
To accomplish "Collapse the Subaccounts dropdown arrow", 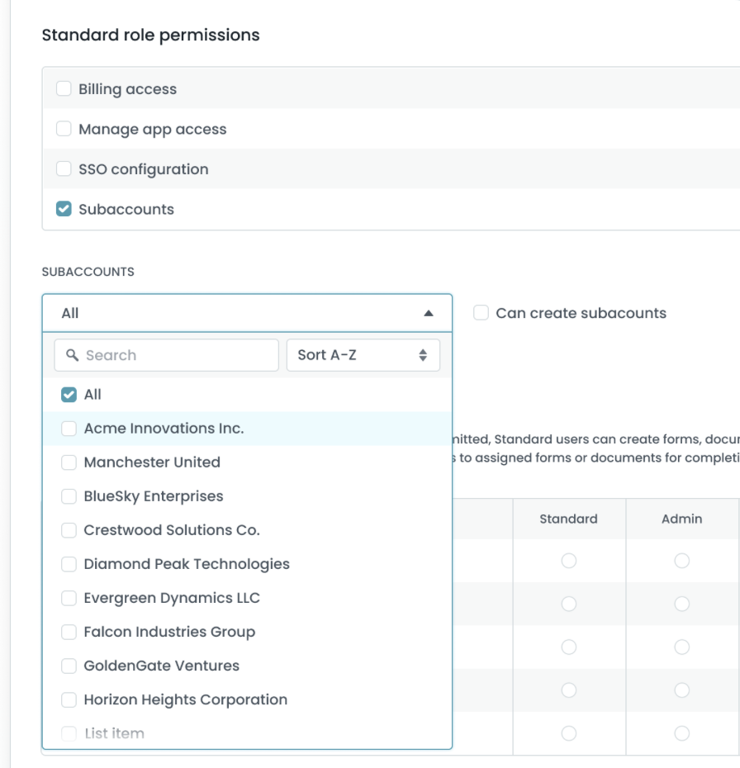I will [428, 314].
